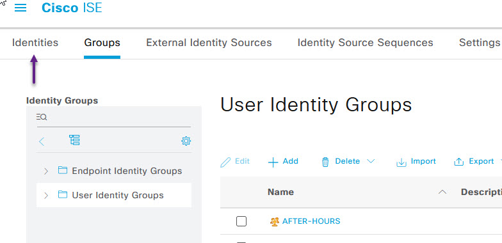This screenshot has width=502, height=243.
Task: Click the tree view hierarchy icon
Action: [74, 140]
